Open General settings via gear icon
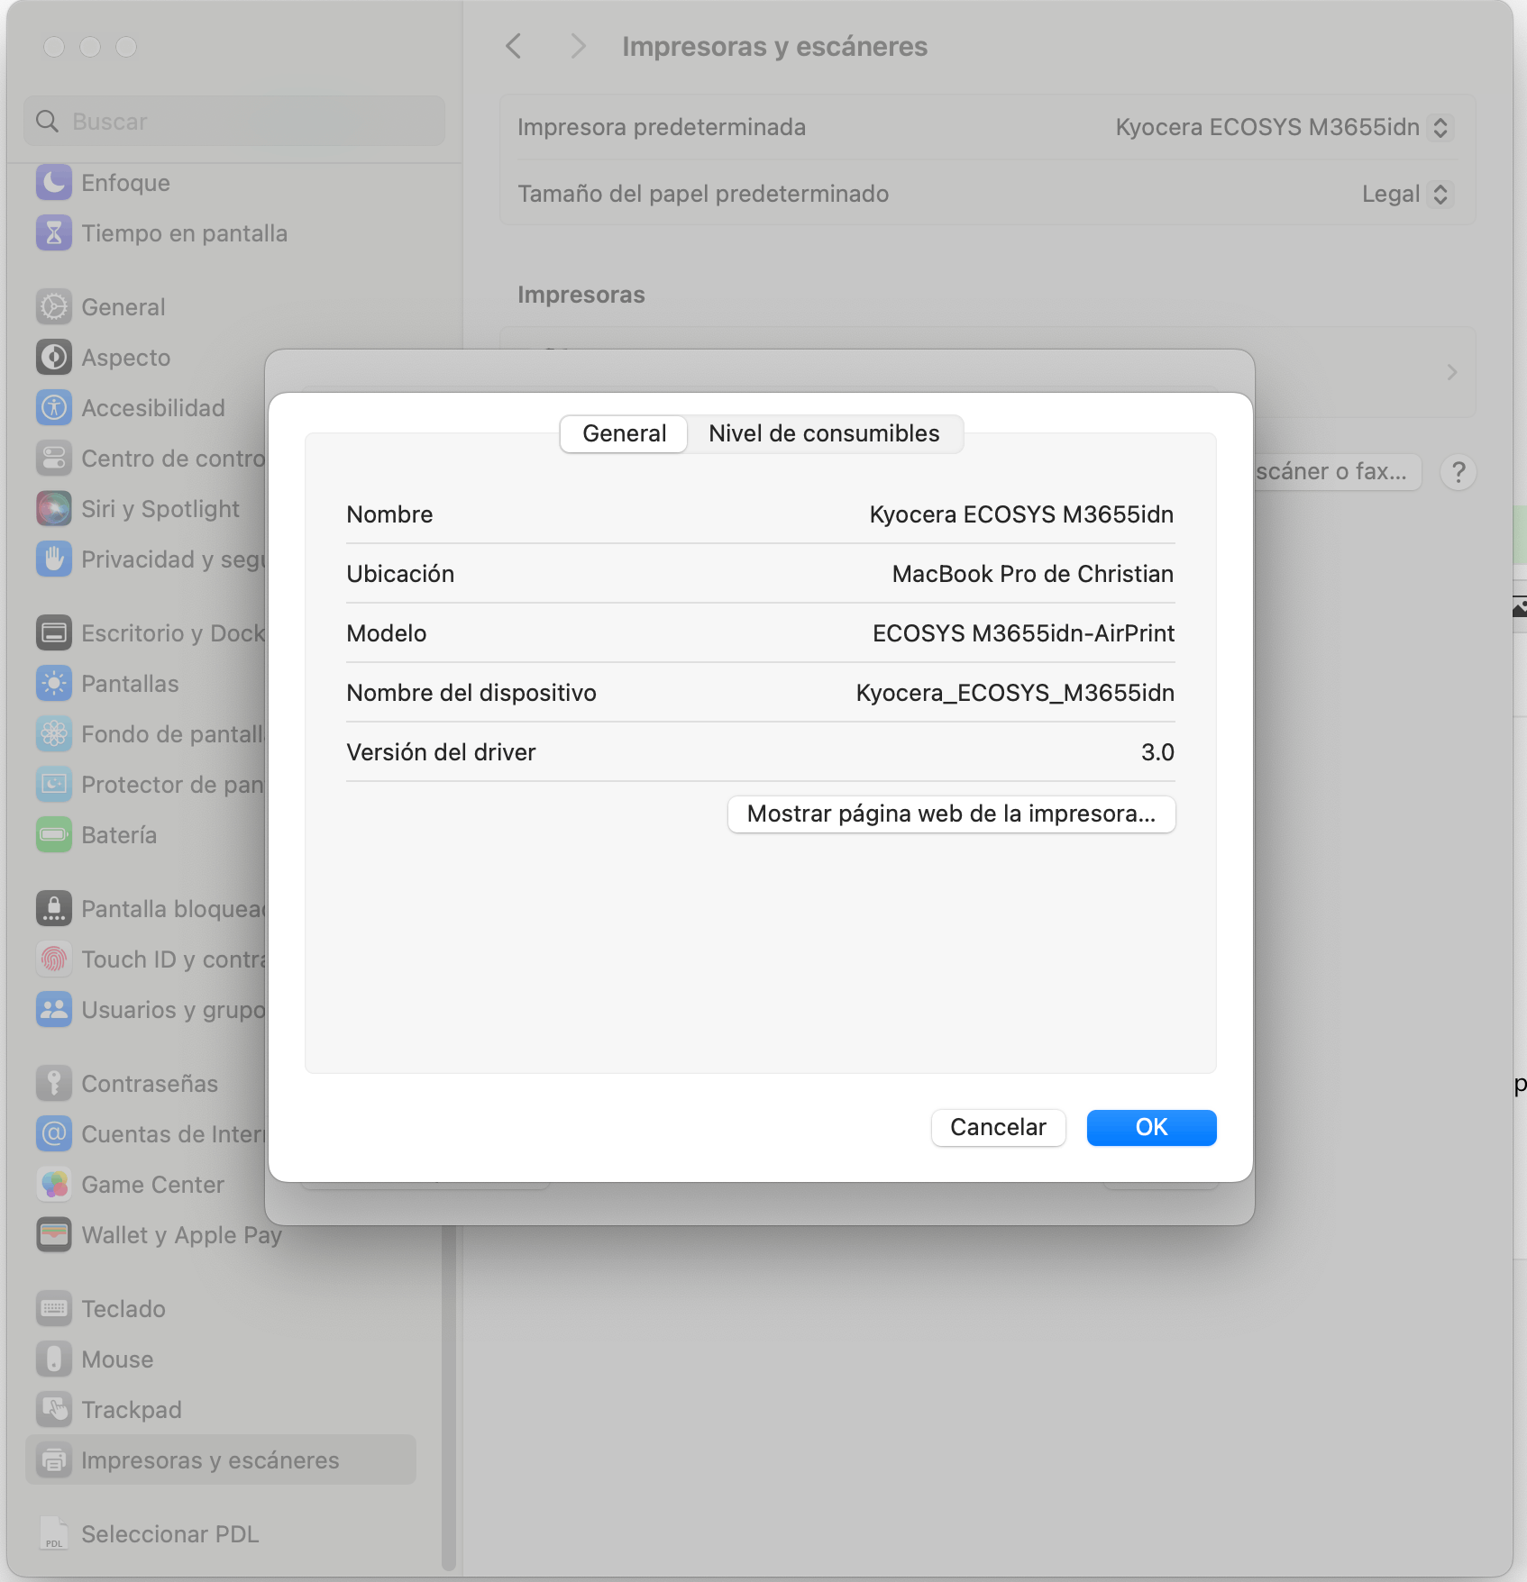1527x1582 pixels. pyautogui.click(x=54, y=307)
